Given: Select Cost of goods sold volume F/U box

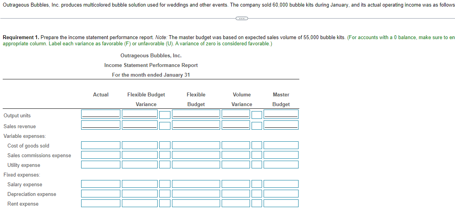Looking at the screenshot, I should (x=257, y=145).
